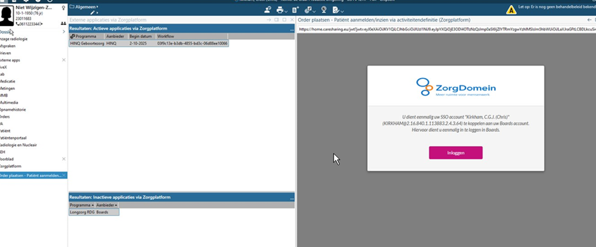Click the pink Inloggen button
The height and width of the screenshot is (247, 596).
[456, 153]
